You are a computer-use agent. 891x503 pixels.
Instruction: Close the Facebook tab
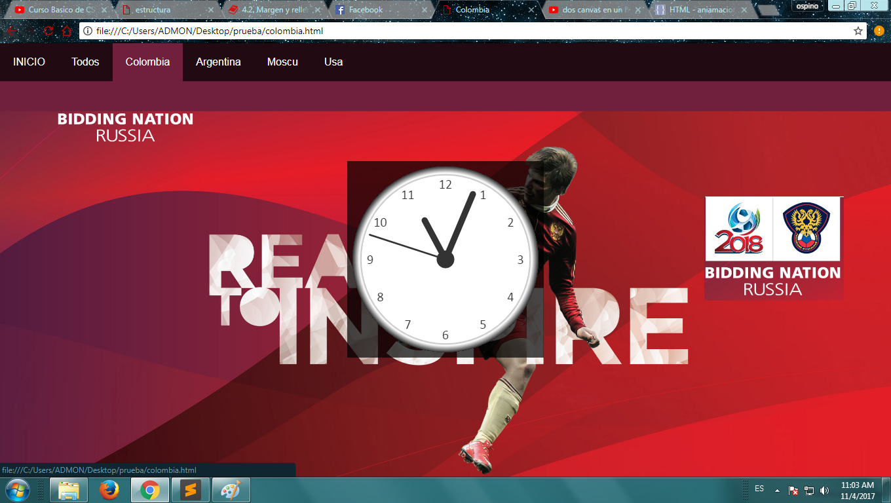[425, 10]
